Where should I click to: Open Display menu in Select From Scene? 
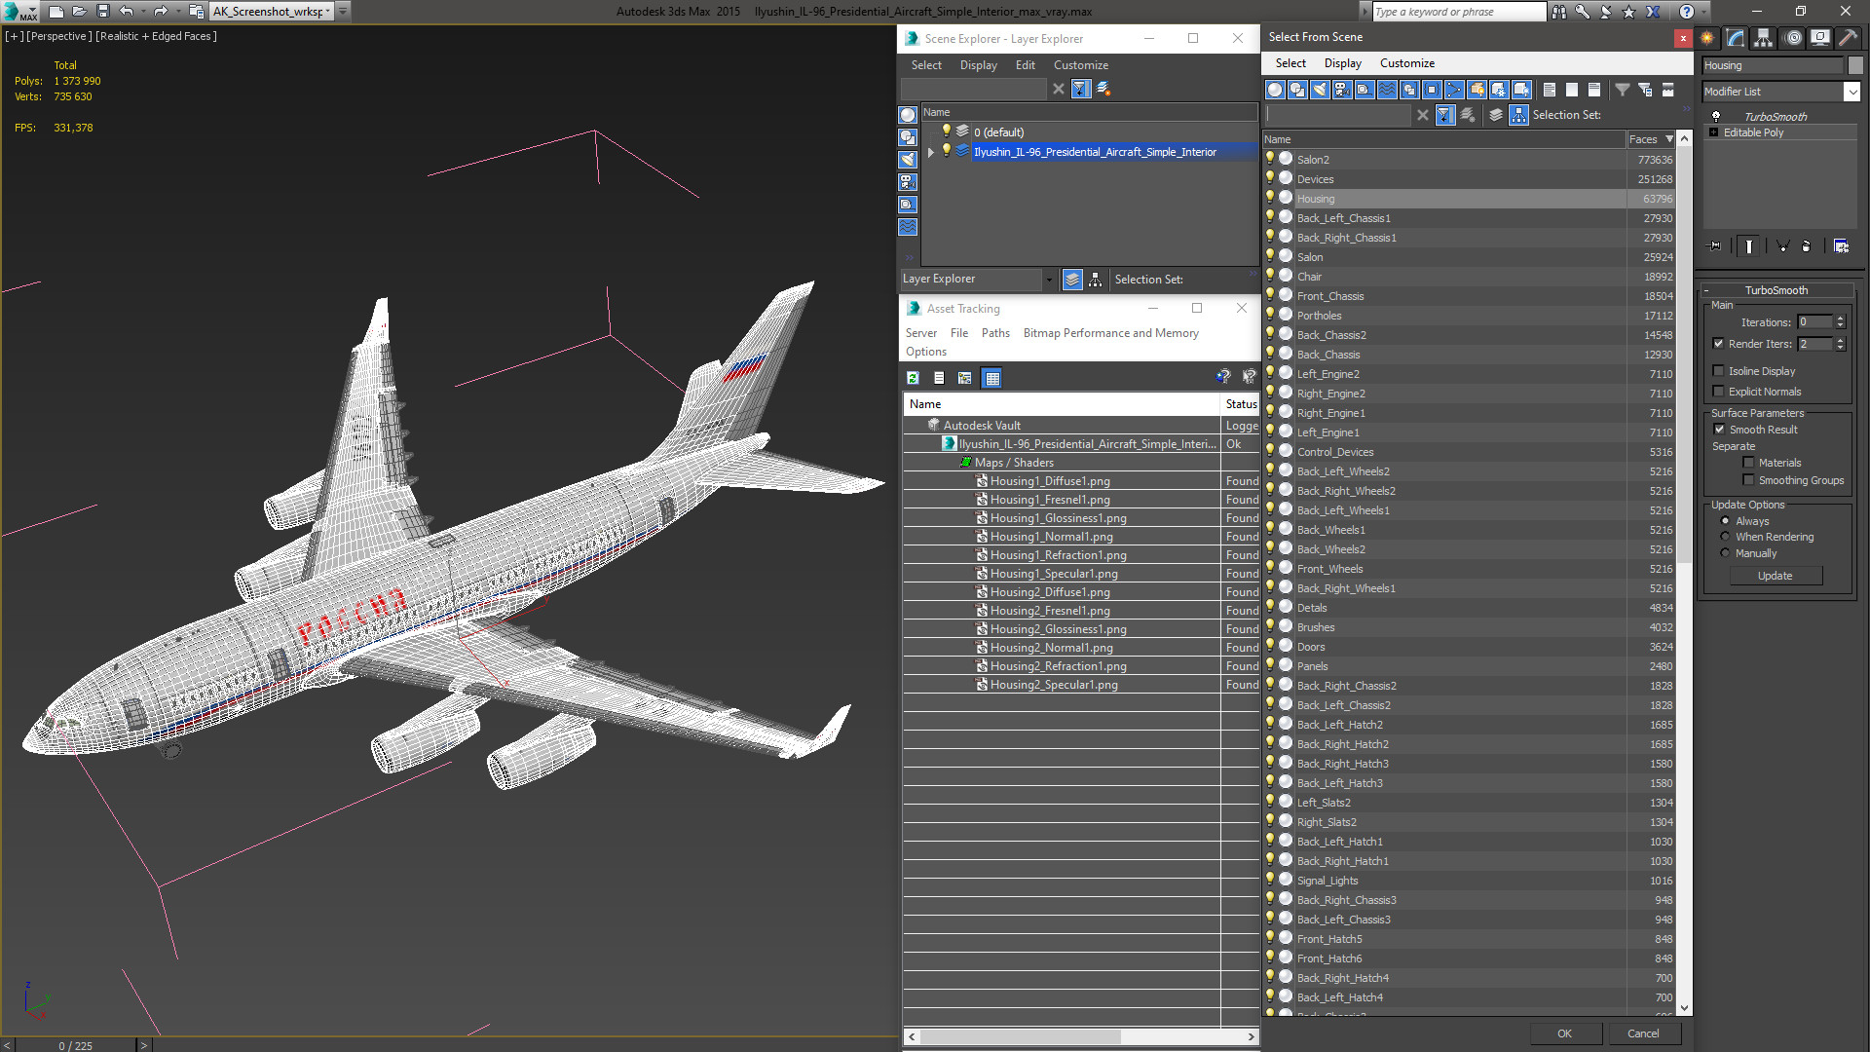coord(1342,63)
